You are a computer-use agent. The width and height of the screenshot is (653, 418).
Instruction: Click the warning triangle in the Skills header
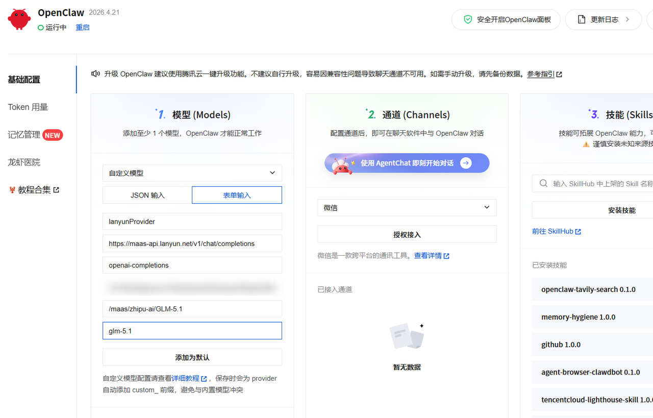pos(586,144)
